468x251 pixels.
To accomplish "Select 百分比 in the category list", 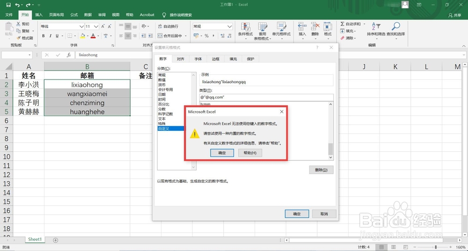I will point(163,104).
